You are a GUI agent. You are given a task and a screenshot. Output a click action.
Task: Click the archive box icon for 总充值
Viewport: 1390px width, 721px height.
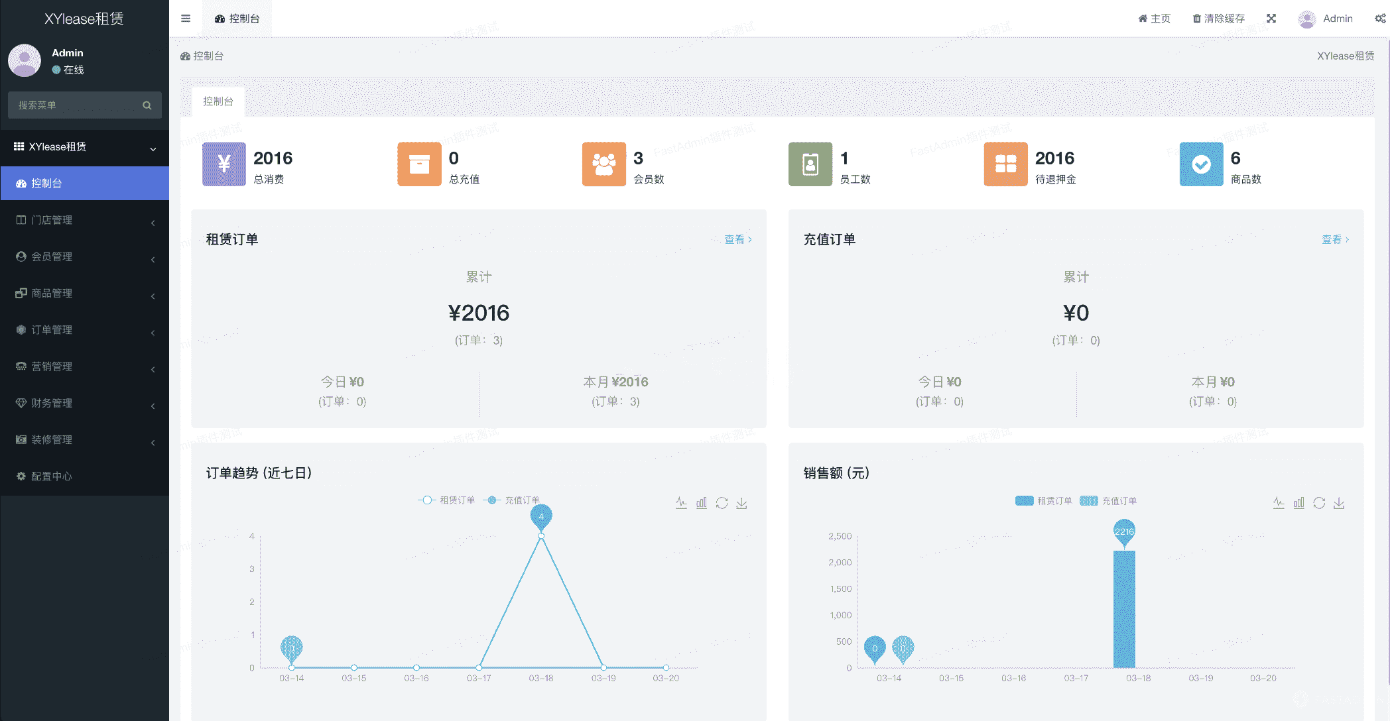[419, 164]
